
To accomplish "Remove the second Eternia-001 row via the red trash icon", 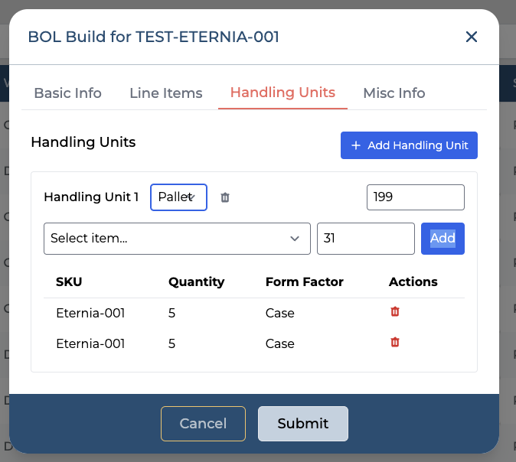I will click(x=395, y=343).
